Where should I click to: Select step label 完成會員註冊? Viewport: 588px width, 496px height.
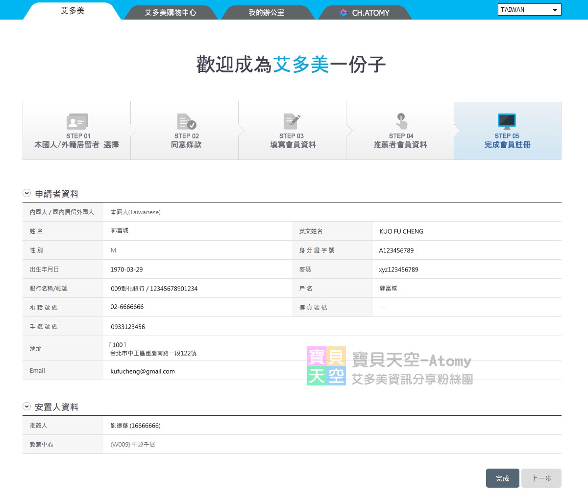507,145
